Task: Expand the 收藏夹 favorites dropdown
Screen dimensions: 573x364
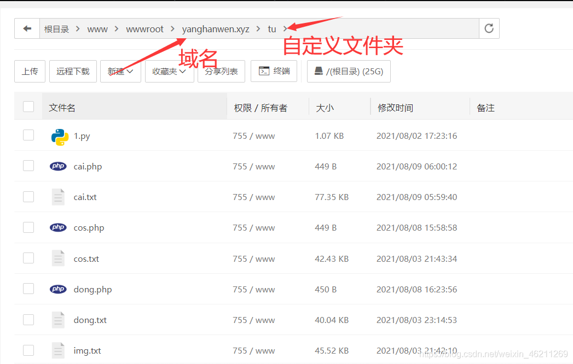Action: tap(170, 71)
